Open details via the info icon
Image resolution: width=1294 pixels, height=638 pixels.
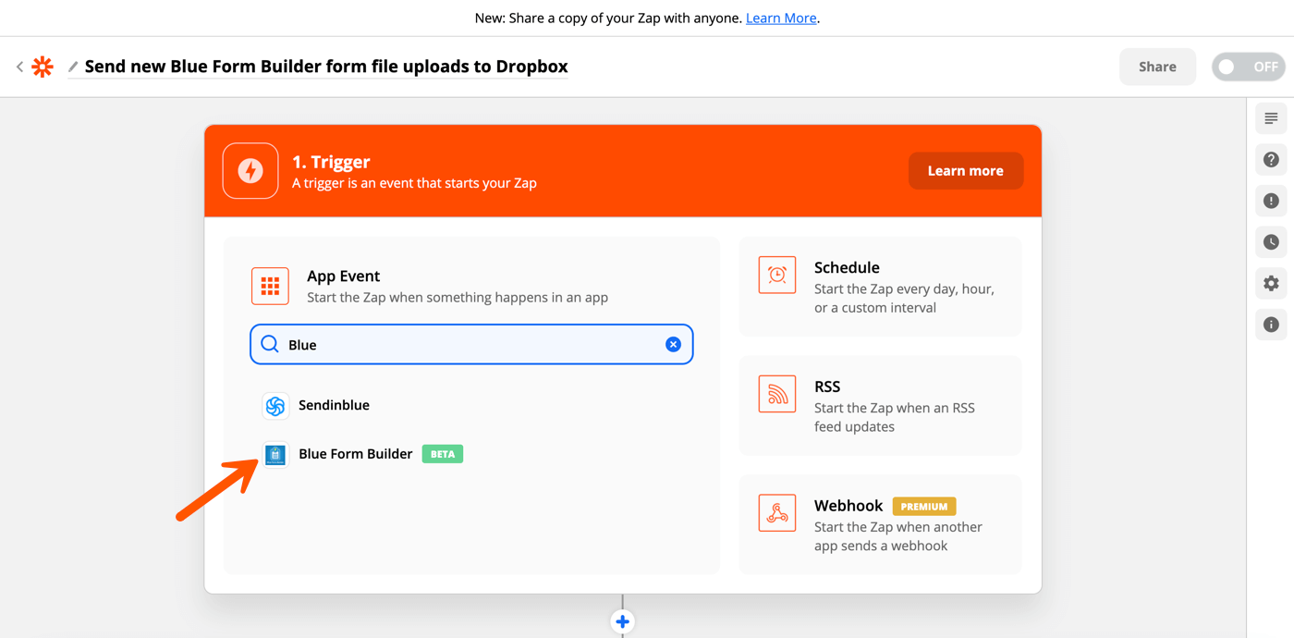pyautogui.click(x=1270, y=325)
